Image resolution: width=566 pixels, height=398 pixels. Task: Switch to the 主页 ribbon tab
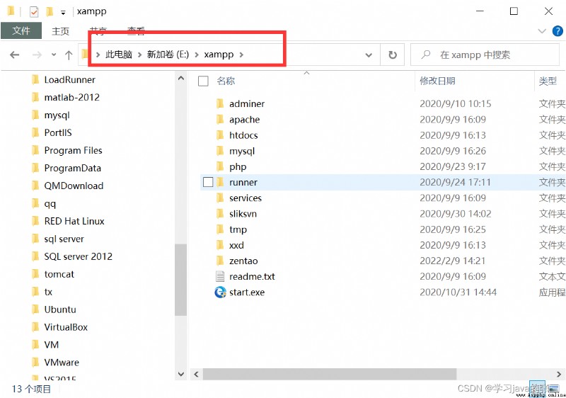60,31
